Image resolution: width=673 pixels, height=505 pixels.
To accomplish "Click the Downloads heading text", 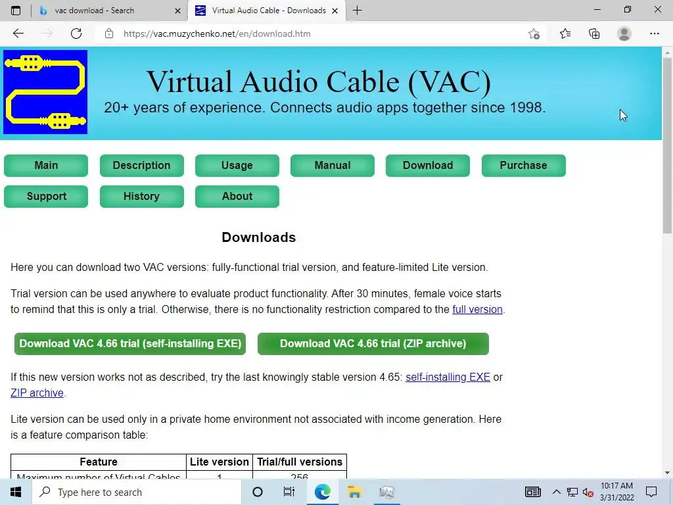I will click(259, 237).
